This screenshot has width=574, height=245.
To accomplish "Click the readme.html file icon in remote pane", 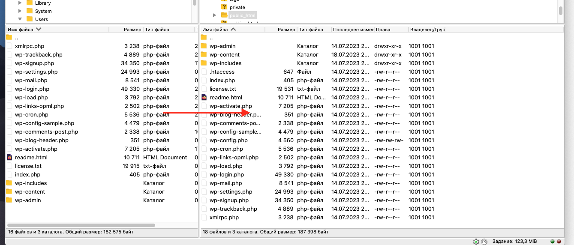I will point(204,97).
